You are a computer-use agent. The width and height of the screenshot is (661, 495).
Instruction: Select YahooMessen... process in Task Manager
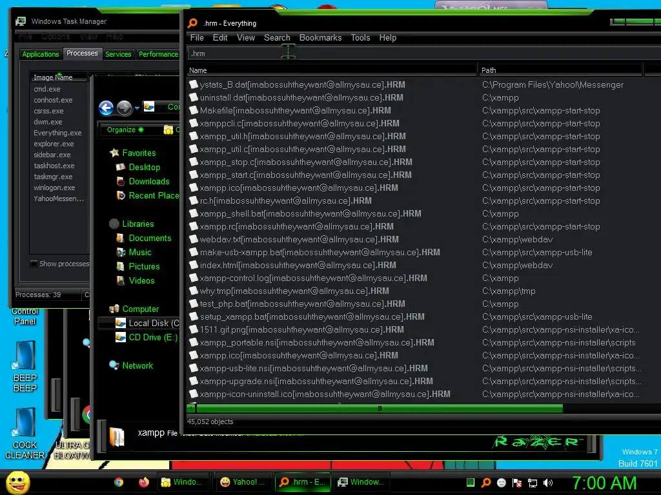tap(59, 199)
